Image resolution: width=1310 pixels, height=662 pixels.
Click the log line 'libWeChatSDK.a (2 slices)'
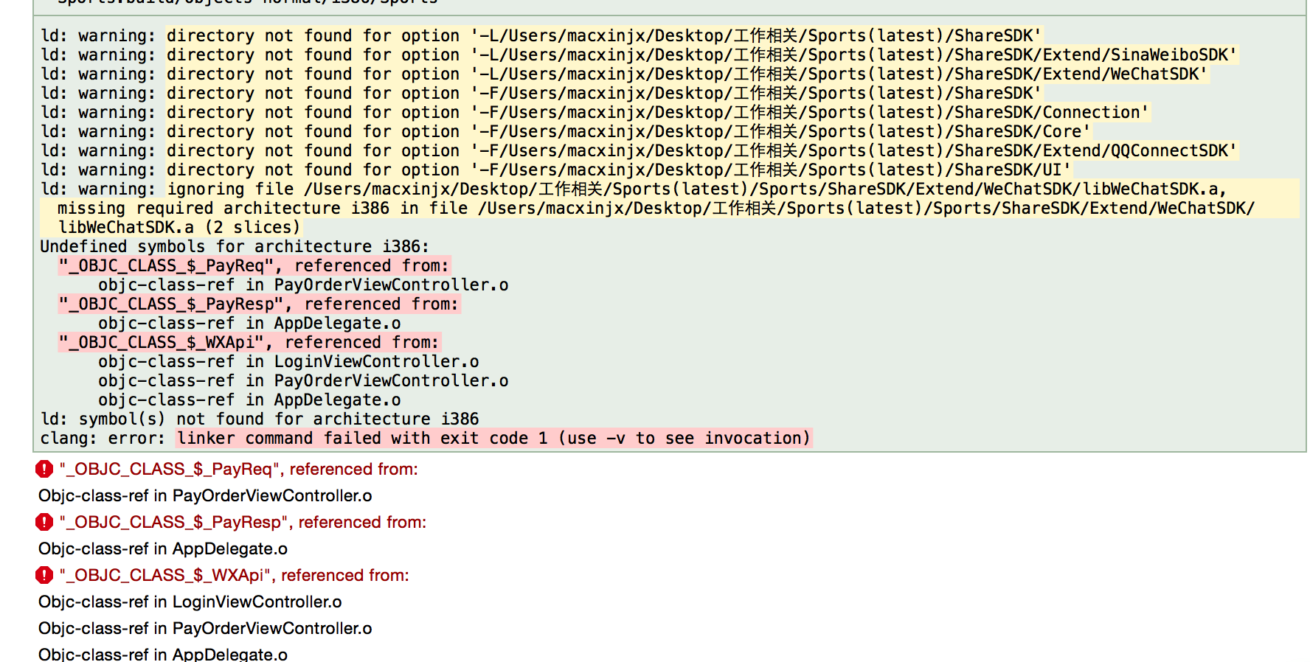pos(179,227)
